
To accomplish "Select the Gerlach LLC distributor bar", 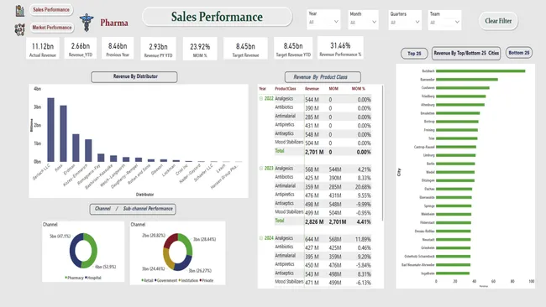I will (x=51, y=130).
